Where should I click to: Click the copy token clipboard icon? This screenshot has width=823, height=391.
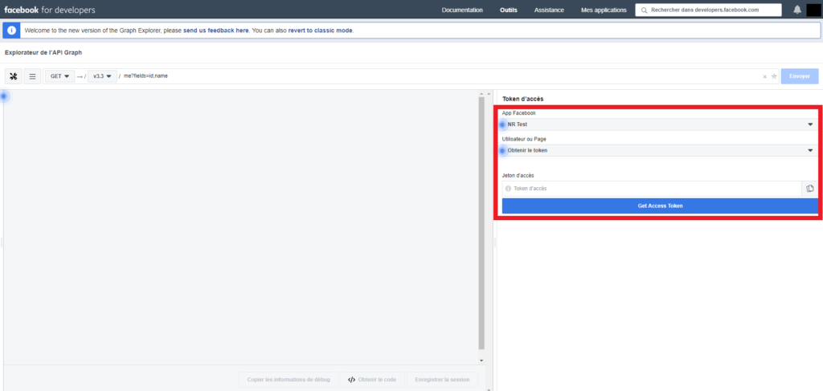click(x=809, y=189)
